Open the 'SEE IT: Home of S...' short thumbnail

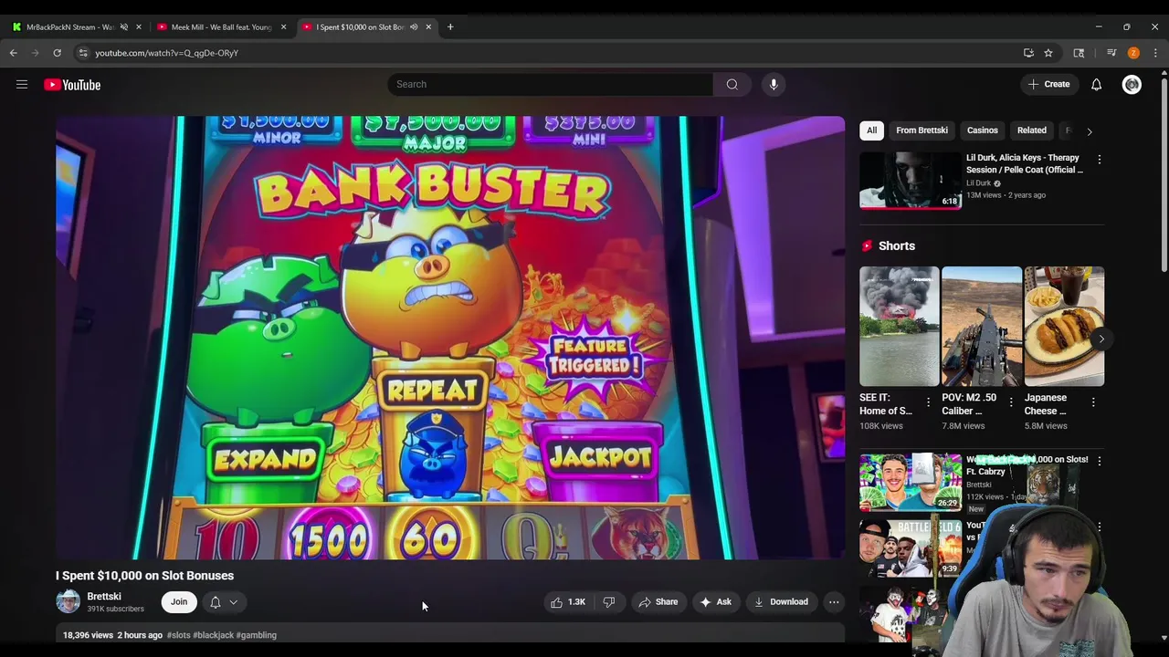click(899, 327)
